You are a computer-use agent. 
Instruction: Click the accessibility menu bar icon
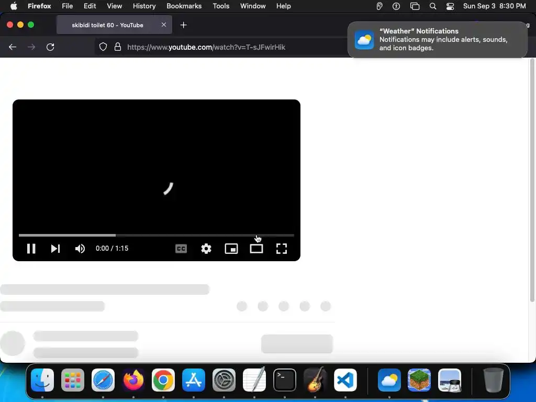(396, 6)
